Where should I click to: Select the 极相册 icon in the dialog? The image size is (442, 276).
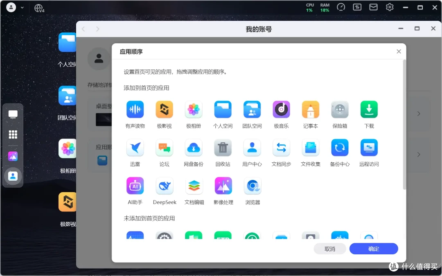(x=194, y=109)
